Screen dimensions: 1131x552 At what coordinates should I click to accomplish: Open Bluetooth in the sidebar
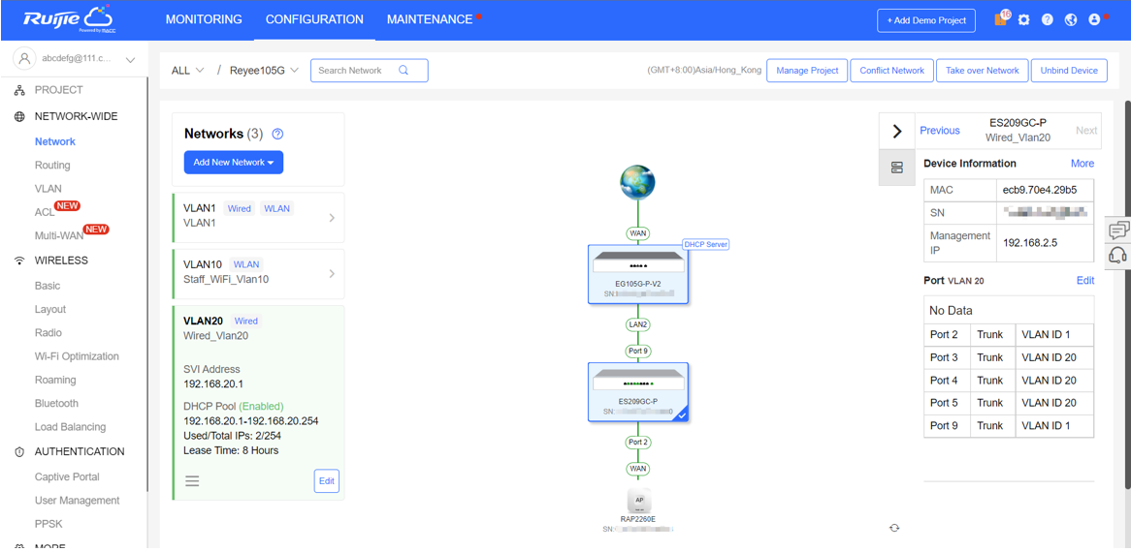point(57,404)
